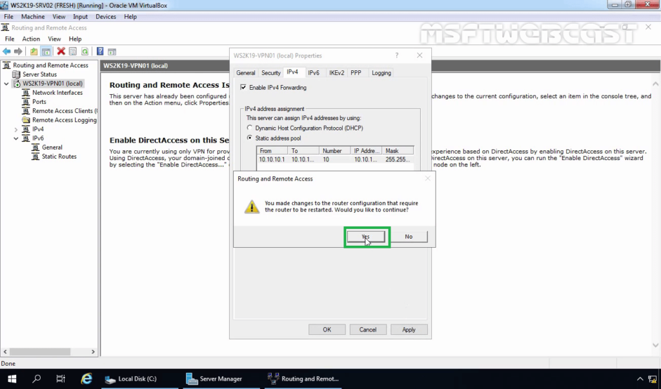Switch to IPv6 tab in Properties

click(313, 73)
